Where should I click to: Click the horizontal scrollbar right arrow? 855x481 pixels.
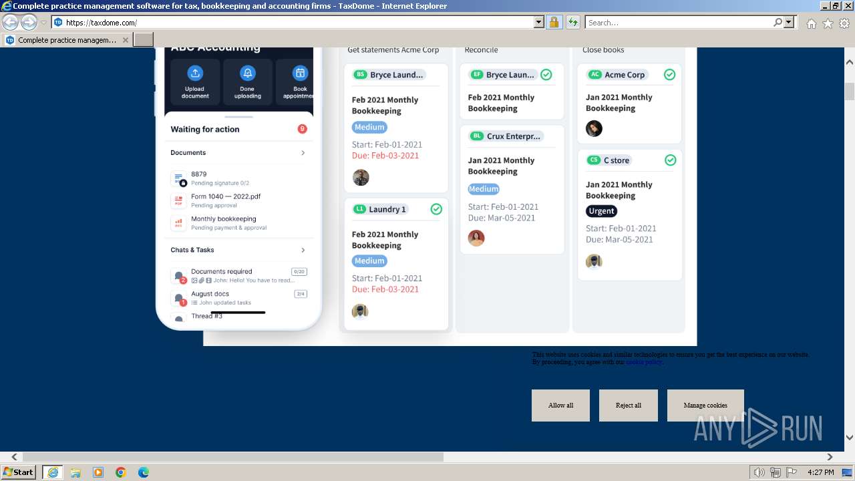pyautogui.click(x=830, y=457)
